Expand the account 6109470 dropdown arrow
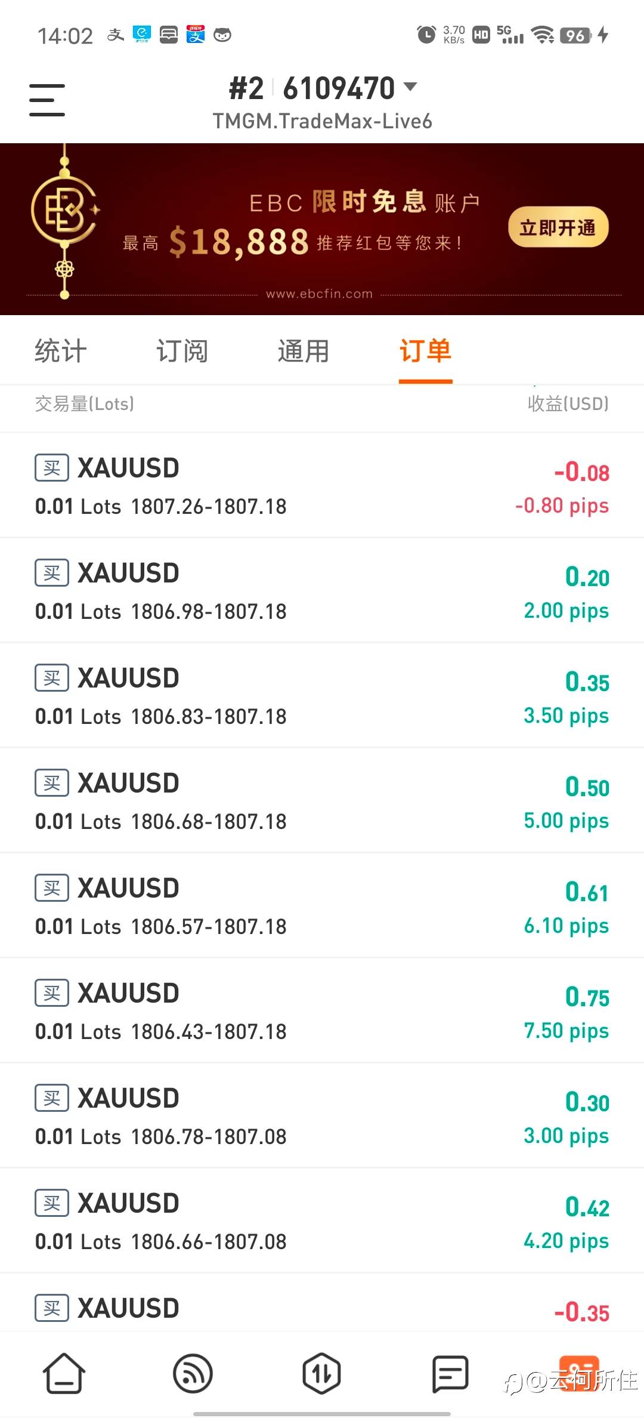Image resolution: width=644 pixels, height=1418 pixels. click(x=410, y=87)
